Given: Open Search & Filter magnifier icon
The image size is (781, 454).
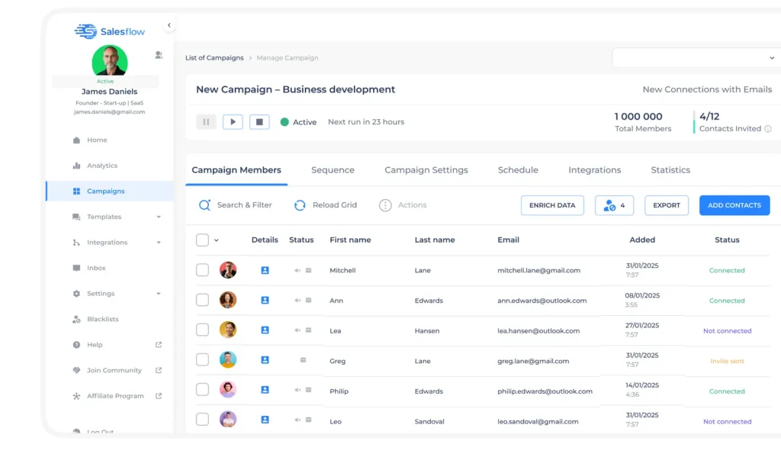Looking at the screenshot, I should coord(204,205).
